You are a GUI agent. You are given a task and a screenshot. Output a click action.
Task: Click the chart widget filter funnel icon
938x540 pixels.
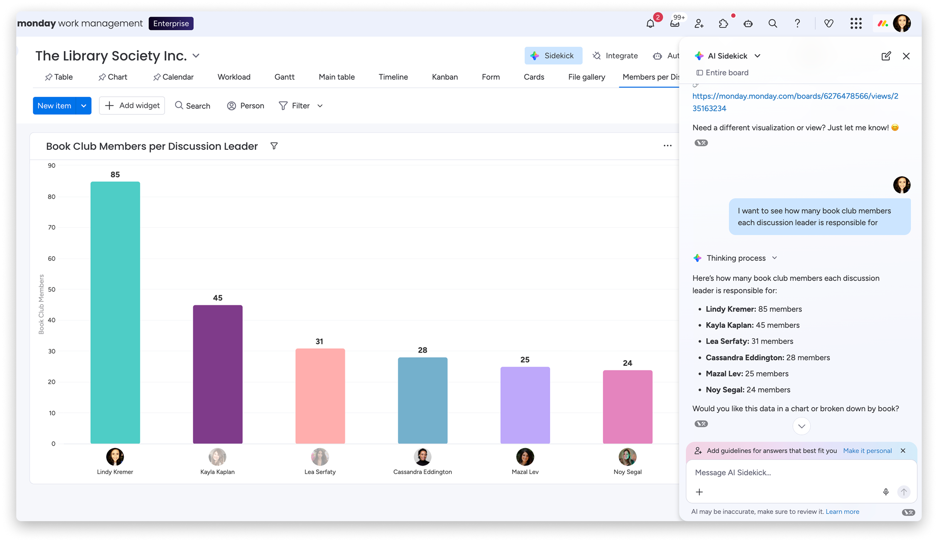pos(274,146)
